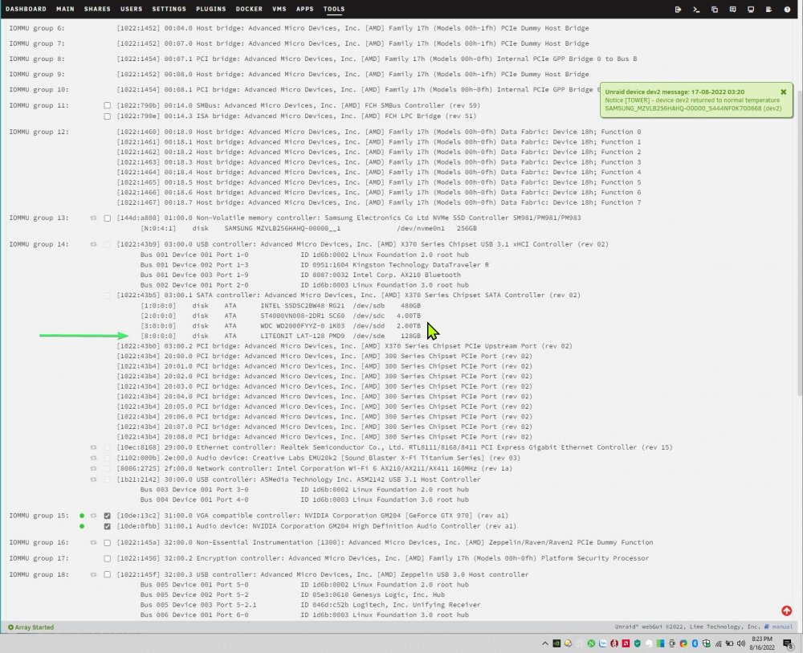Open the manual link in footer
The height and width of the screenshot is (653, 803).
click(781, 626)
